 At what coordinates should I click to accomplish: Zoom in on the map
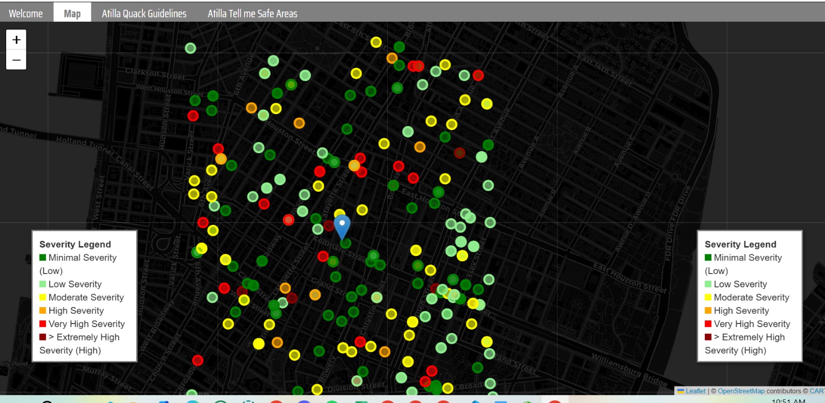[16, 40]
